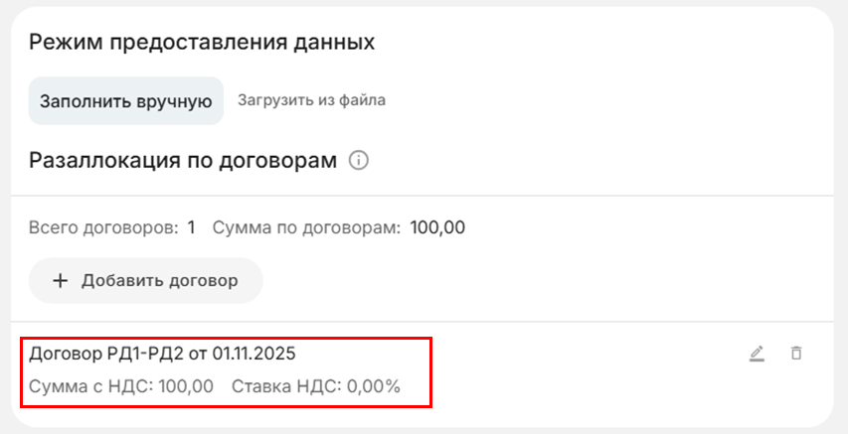Click the Режим предоставления данных heading
Screen dimensions: 848x434
[202, 42]
